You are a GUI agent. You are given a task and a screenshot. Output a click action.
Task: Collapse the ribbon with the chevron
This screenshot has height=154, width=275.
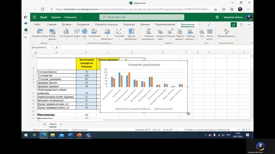252,43
